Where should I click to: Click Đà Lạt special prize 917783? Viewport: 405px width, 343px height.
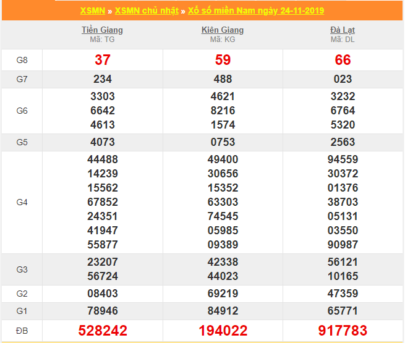343,331
